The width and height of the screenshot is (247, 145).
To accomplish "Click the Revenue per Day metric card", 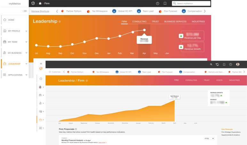I will tap(193, 36).
